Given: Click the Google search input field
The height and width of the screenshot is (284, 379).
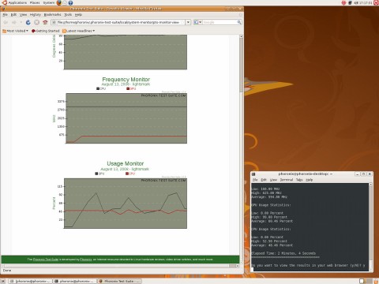Looking at the screenshot, I should coord(220,22).
